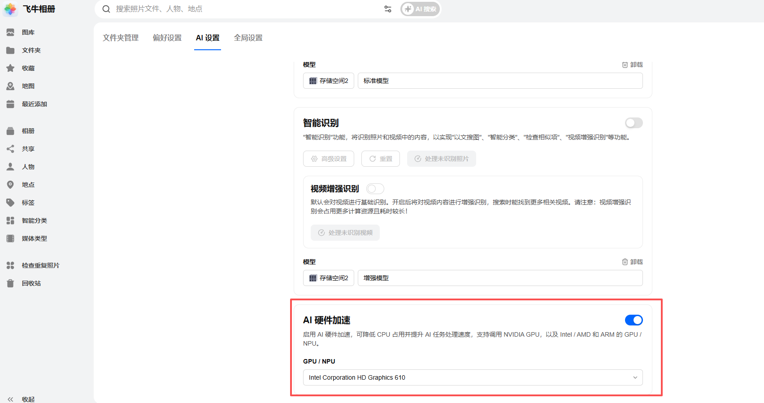Viewport: 764px width, 403px height.
Task: Switch to 文件夹管理 tab
Action: click(121, 38)
